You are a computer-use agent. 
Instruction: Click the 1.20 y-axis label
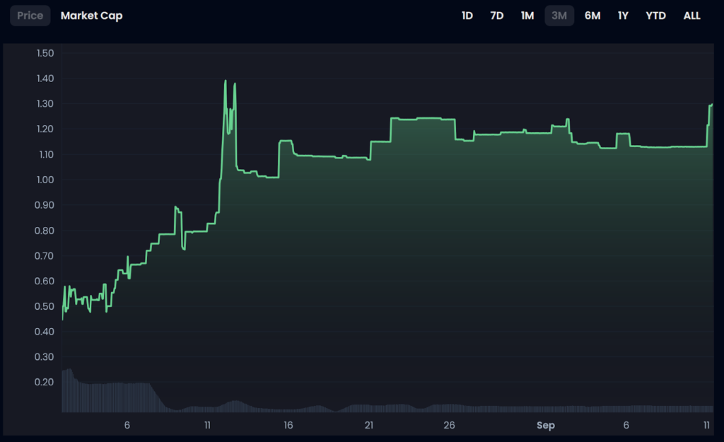pos(45,129)
